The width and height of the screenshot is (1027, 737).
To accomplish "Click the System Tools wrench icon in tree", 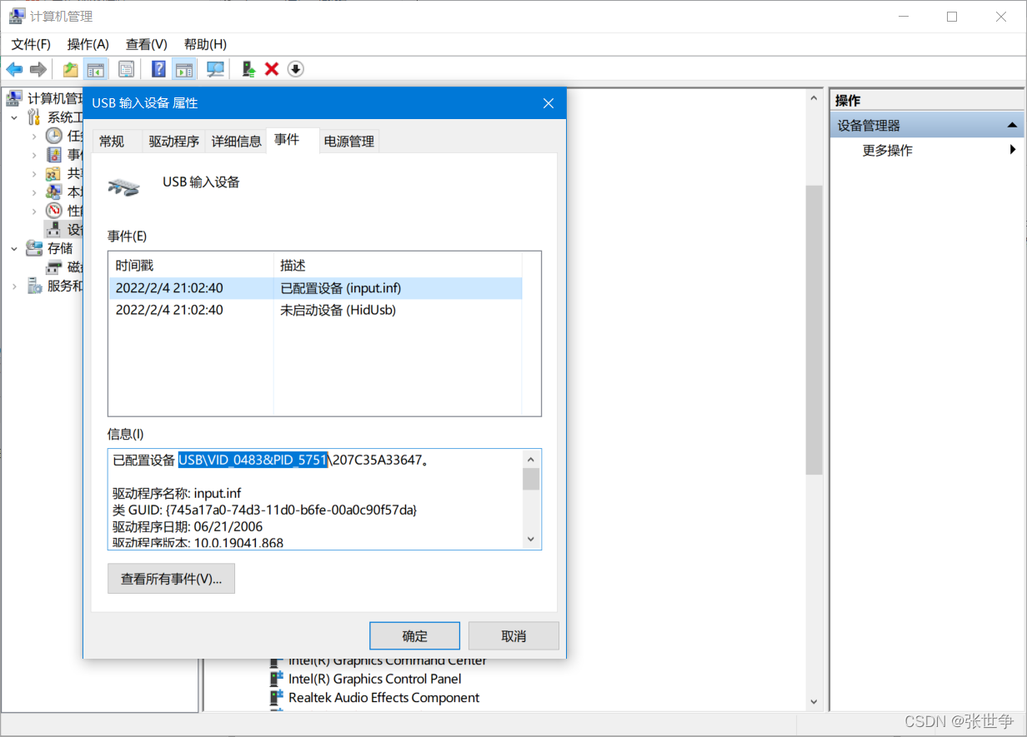I will click(x=34, y=117).
